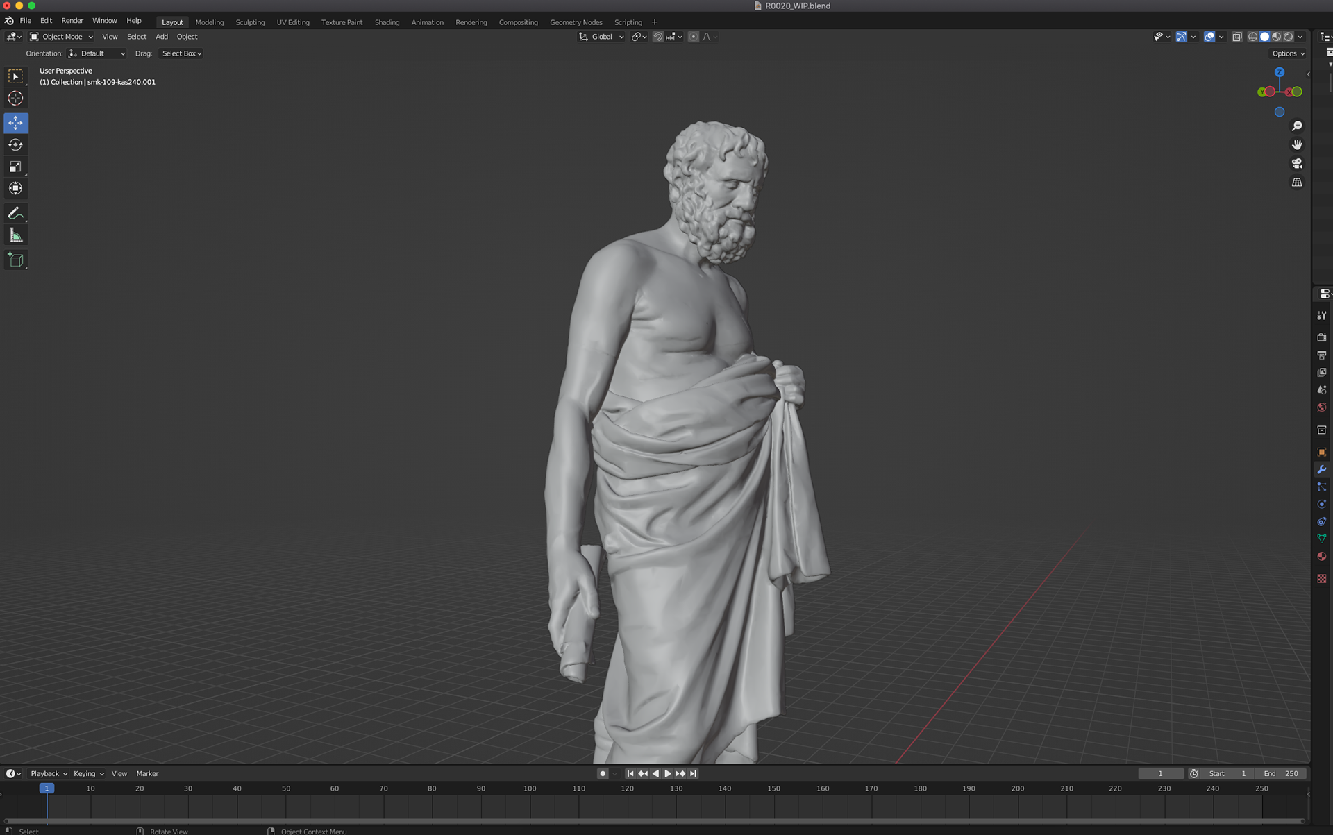
Task: Open the snapping options dropdown
Action: click(674, 37)
